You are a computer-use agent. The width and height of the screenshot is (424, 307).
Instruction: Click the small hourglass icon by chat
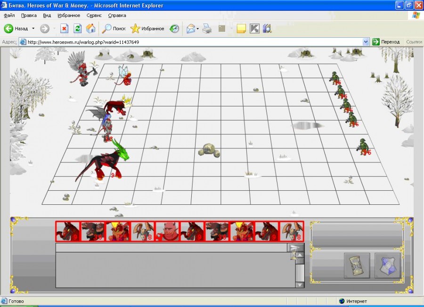(294, 255)
